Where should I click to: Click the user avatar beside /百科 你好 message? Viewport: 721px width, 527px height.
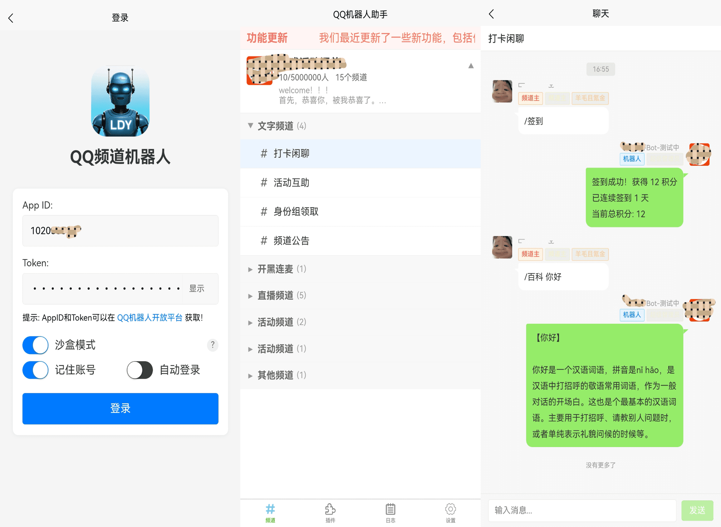502,247
